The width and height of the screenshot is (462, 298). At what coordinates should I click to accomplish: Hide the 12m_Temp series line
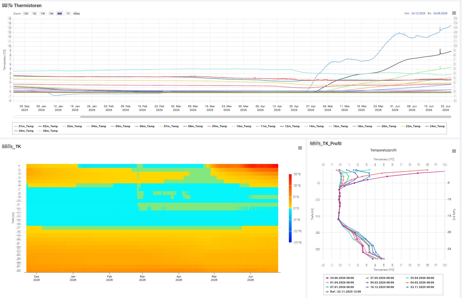pos(290,126)
